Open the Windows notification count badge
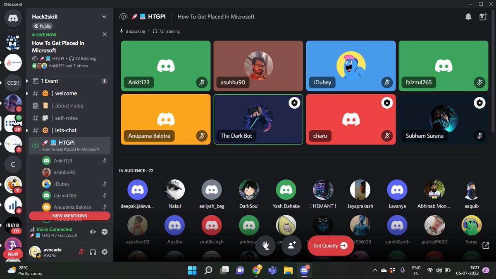This screenshot has height=279, width=496. 486,270
